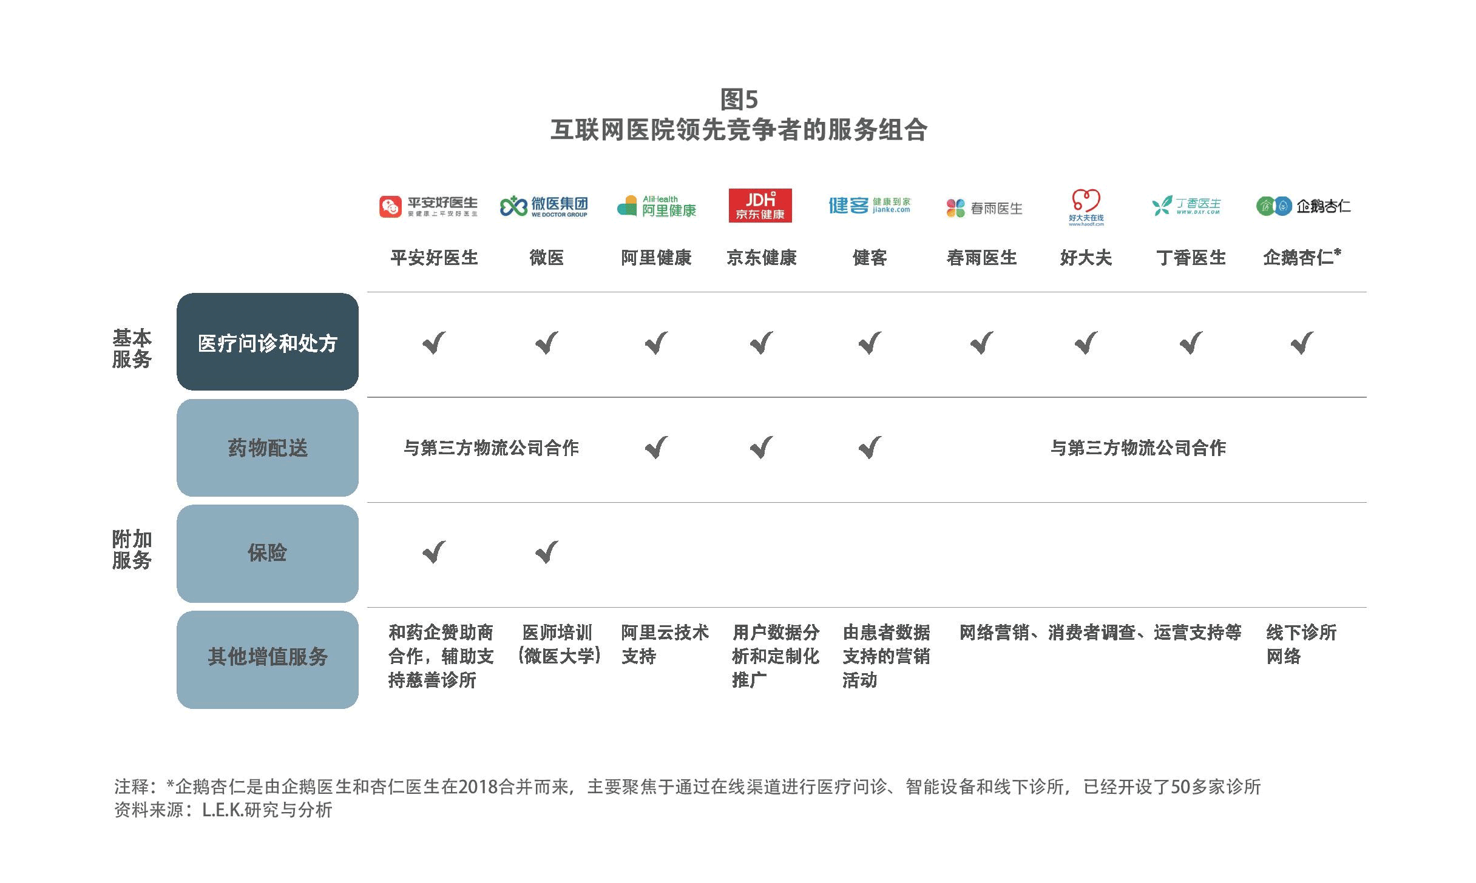Click 平安好医生 checkmark in 保险 row
1476x883 pixels.
(434, 552)
